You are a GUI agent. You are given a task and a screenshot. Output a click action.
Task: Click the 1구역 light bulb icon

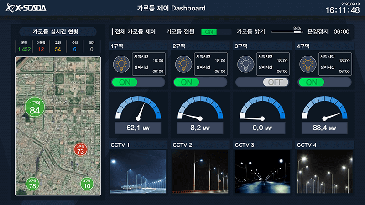tap(121, 64)
